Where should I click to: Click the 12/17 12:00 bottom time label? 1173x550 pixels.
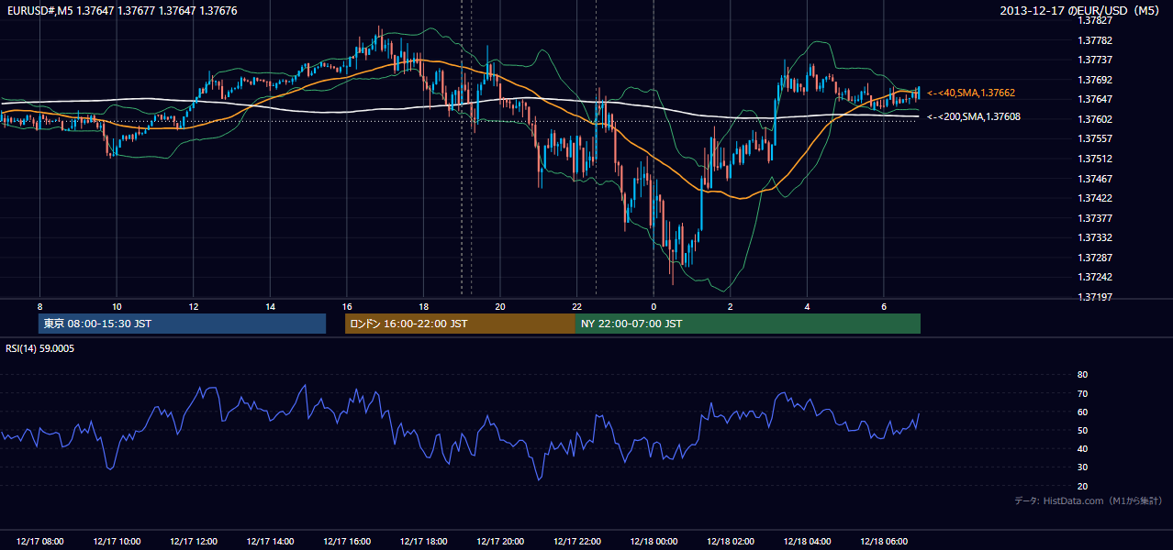pos(193,542)
